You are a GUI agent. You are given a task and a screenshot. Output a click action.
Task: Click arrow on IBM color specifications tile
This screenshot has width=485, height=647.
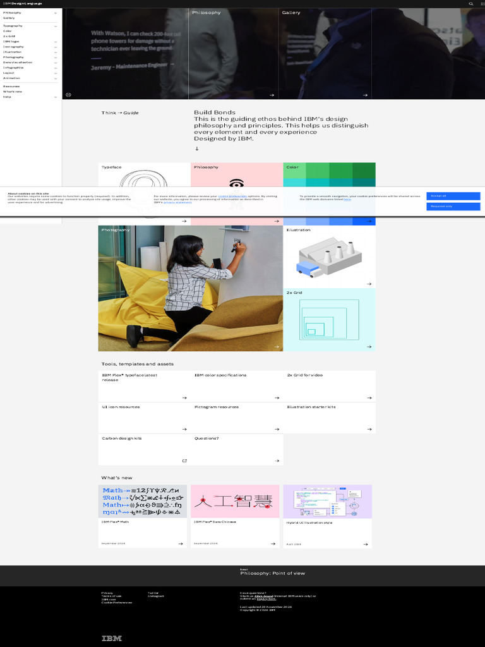point(277,398)
